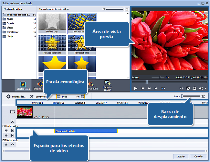Select the Efectos video tab

point(23,85)
